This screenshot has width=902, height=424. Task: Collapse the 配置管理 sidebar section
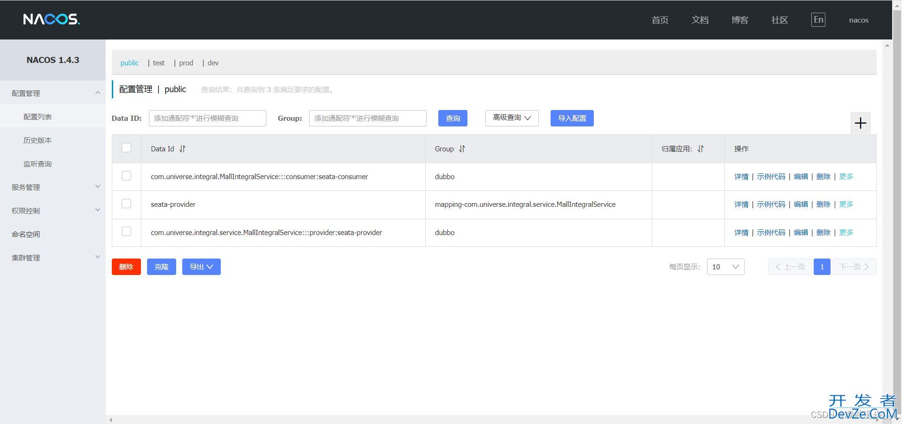point(53,93)
